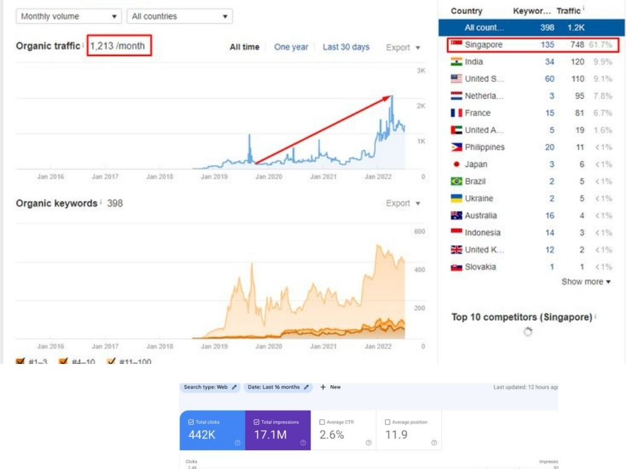Image resolution: width=626 pixels, height=469 pixels.
Task: Open the Monthly volume dropdown
Action: click(x=69, y=16)
